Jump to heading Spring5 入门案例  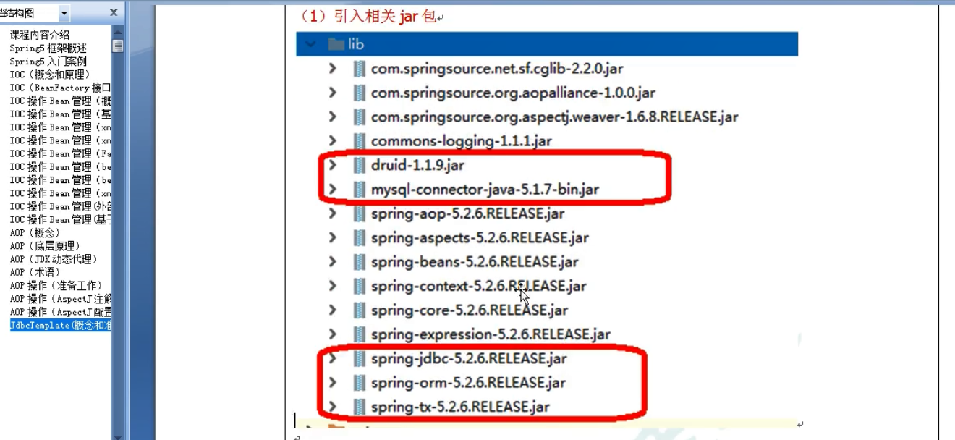pyautogui.click(x=48, y=62)
